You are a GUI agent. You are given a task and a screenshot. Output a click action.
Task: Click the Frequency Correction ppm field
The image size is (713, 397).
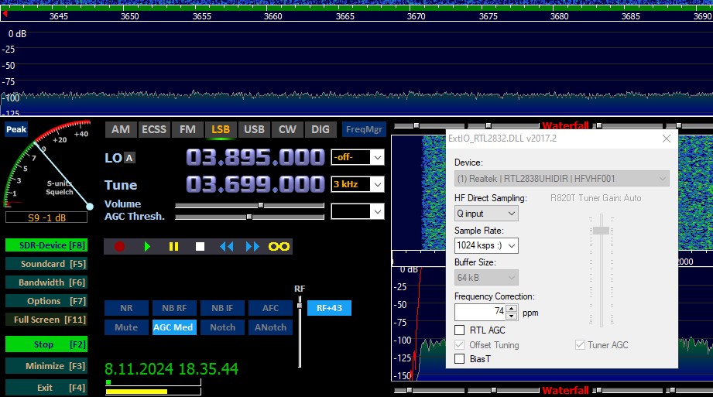pos(480,312)
